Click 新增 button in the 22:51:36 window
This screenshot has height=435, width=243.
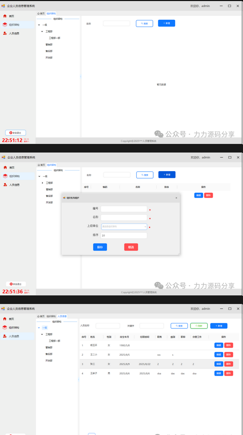point(167,175)
